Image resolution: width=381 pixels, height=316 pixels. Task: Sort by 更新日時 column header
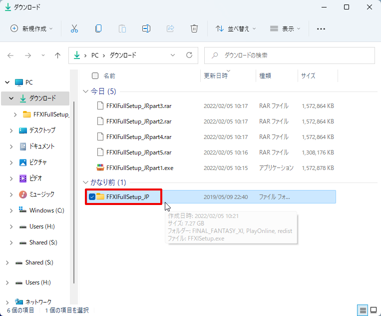coord(216,76)
